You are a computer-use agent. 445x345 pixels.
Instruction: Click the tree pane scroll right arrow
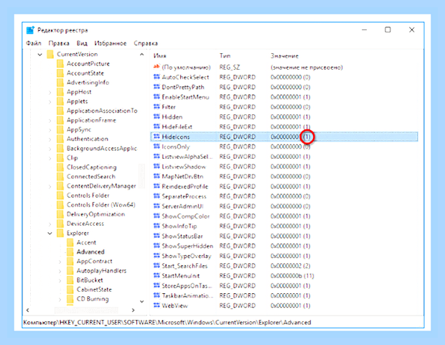133,310
